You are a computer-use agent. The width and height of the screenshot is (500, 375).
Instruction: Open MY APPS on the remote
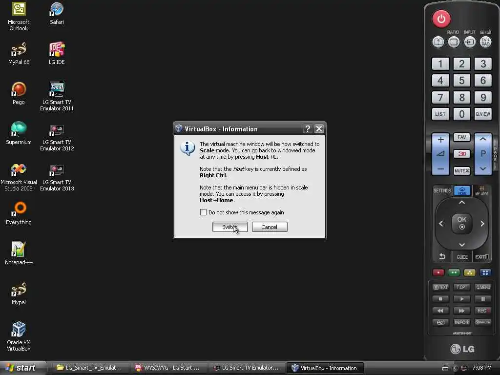coord(482,191)
